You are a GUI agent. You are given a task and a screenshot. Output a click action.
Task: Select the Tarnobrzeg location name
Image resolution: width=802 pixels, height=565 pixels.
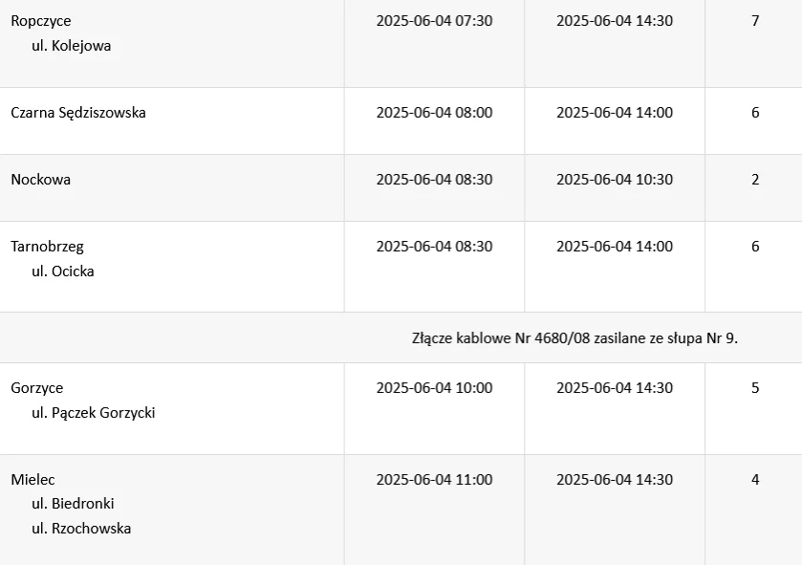point(47,247)
